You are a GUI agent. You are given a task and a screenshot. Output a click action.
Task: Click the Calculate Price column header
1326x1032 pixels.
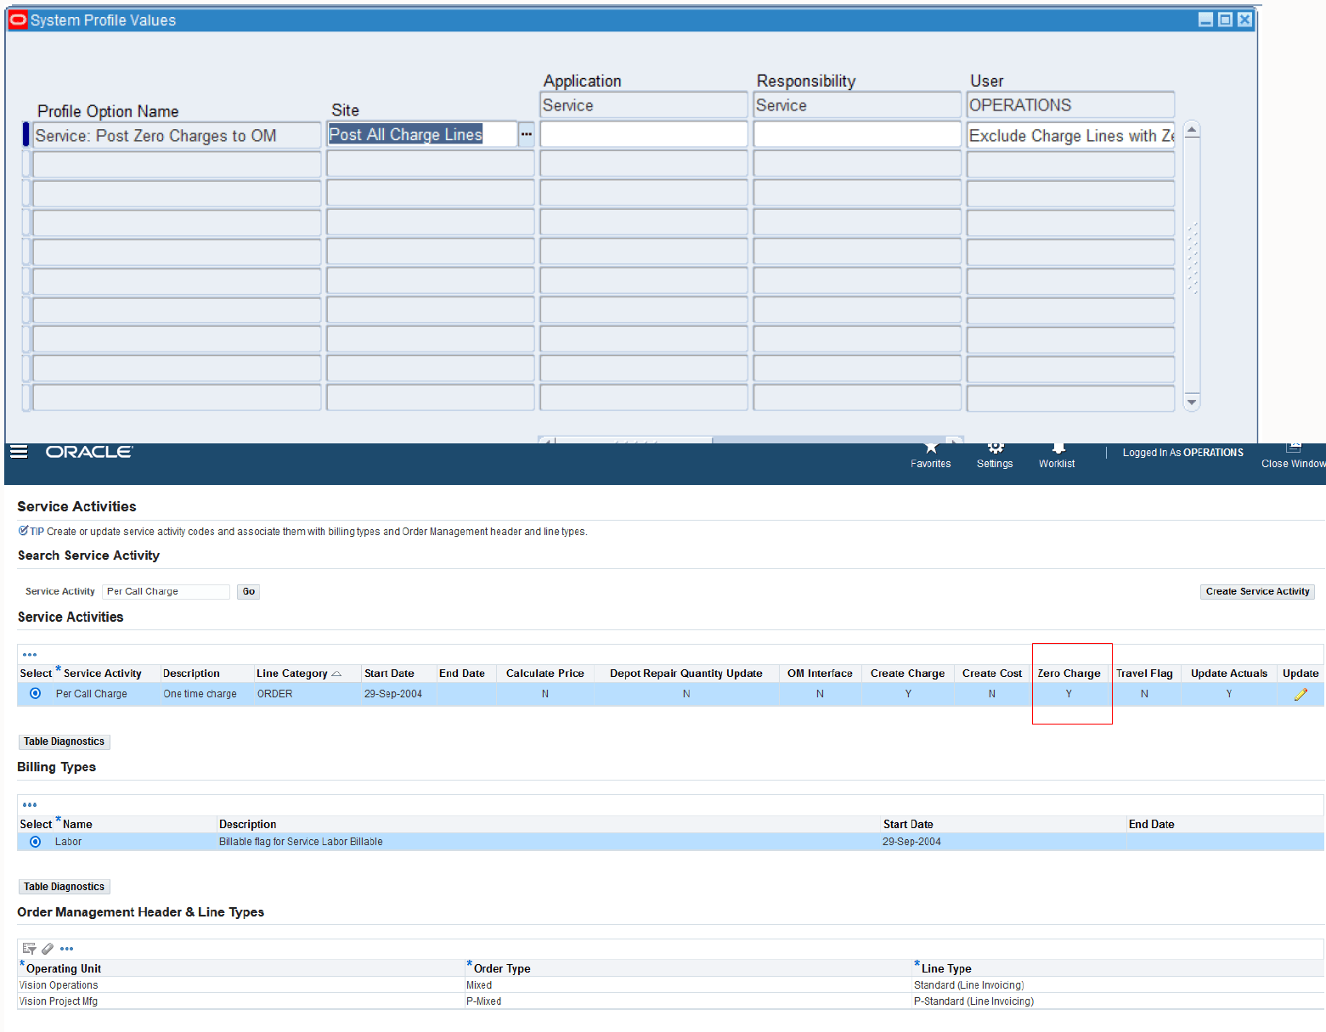coord(545,674)
